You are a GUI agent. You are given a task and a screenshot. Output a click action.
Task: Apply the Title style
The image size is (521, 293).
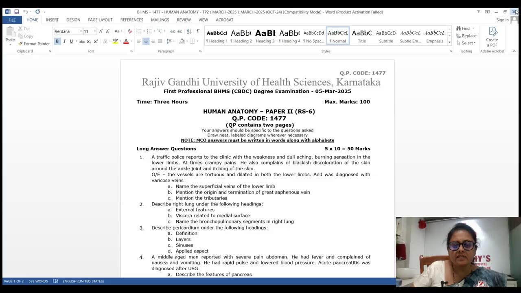coord(362,36)
